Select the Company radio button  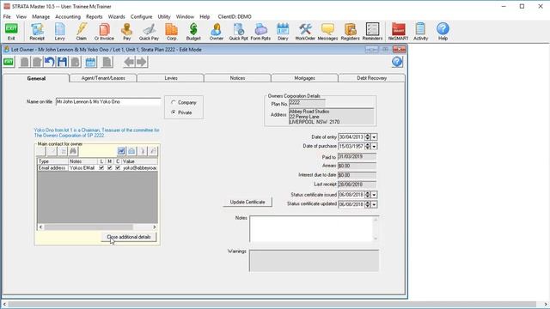(174, 103)
